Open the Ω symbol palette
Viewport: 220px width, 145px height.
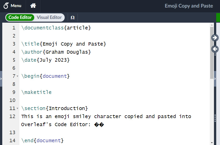[72, 17]
